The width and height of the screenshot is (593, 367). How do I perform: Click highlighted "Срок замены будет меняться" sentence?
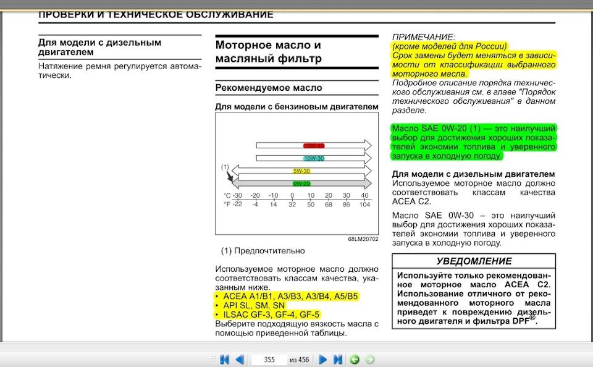(474, 64)
